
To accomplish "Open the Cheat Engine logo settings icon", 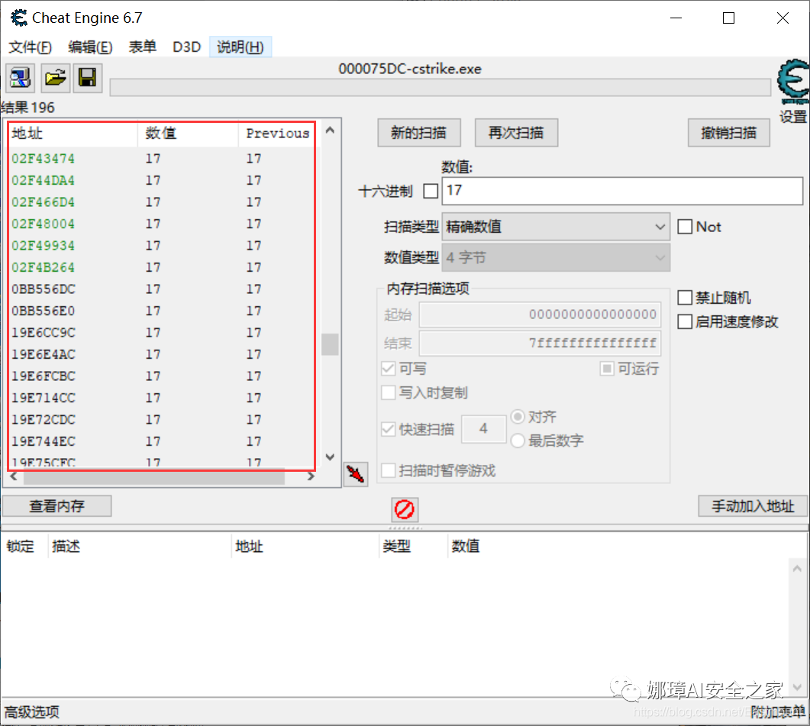I will coord(793,82).
